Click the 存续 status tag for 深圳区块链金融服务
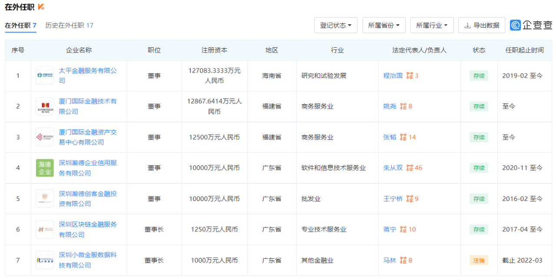Image resolution: width=556 pixels, height=280 pixels. [x=479, y=229]
